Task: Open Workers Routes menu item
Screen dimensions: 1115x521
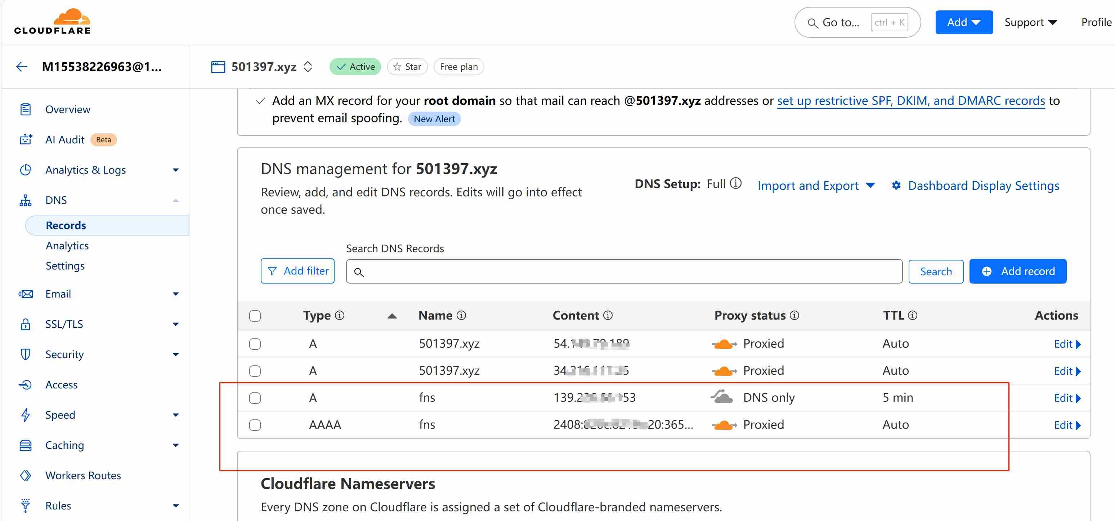Action: click(x=83, y=476)
